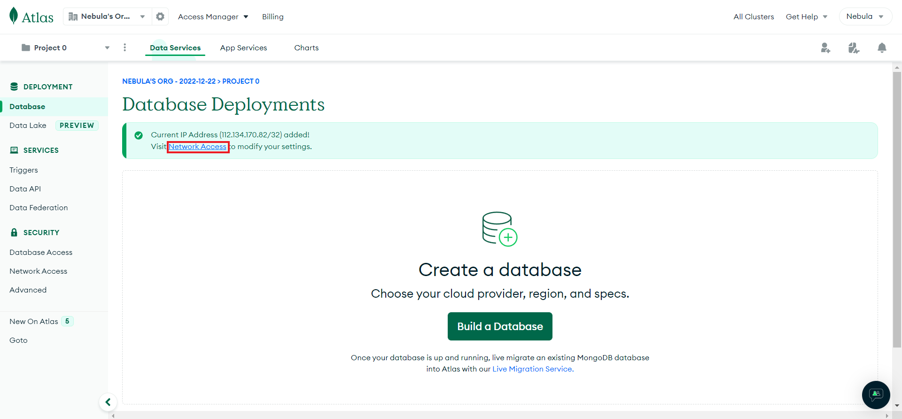Go to All Clusters
Image resolution: width=902 pixels, height=419 pixels.
754,16
